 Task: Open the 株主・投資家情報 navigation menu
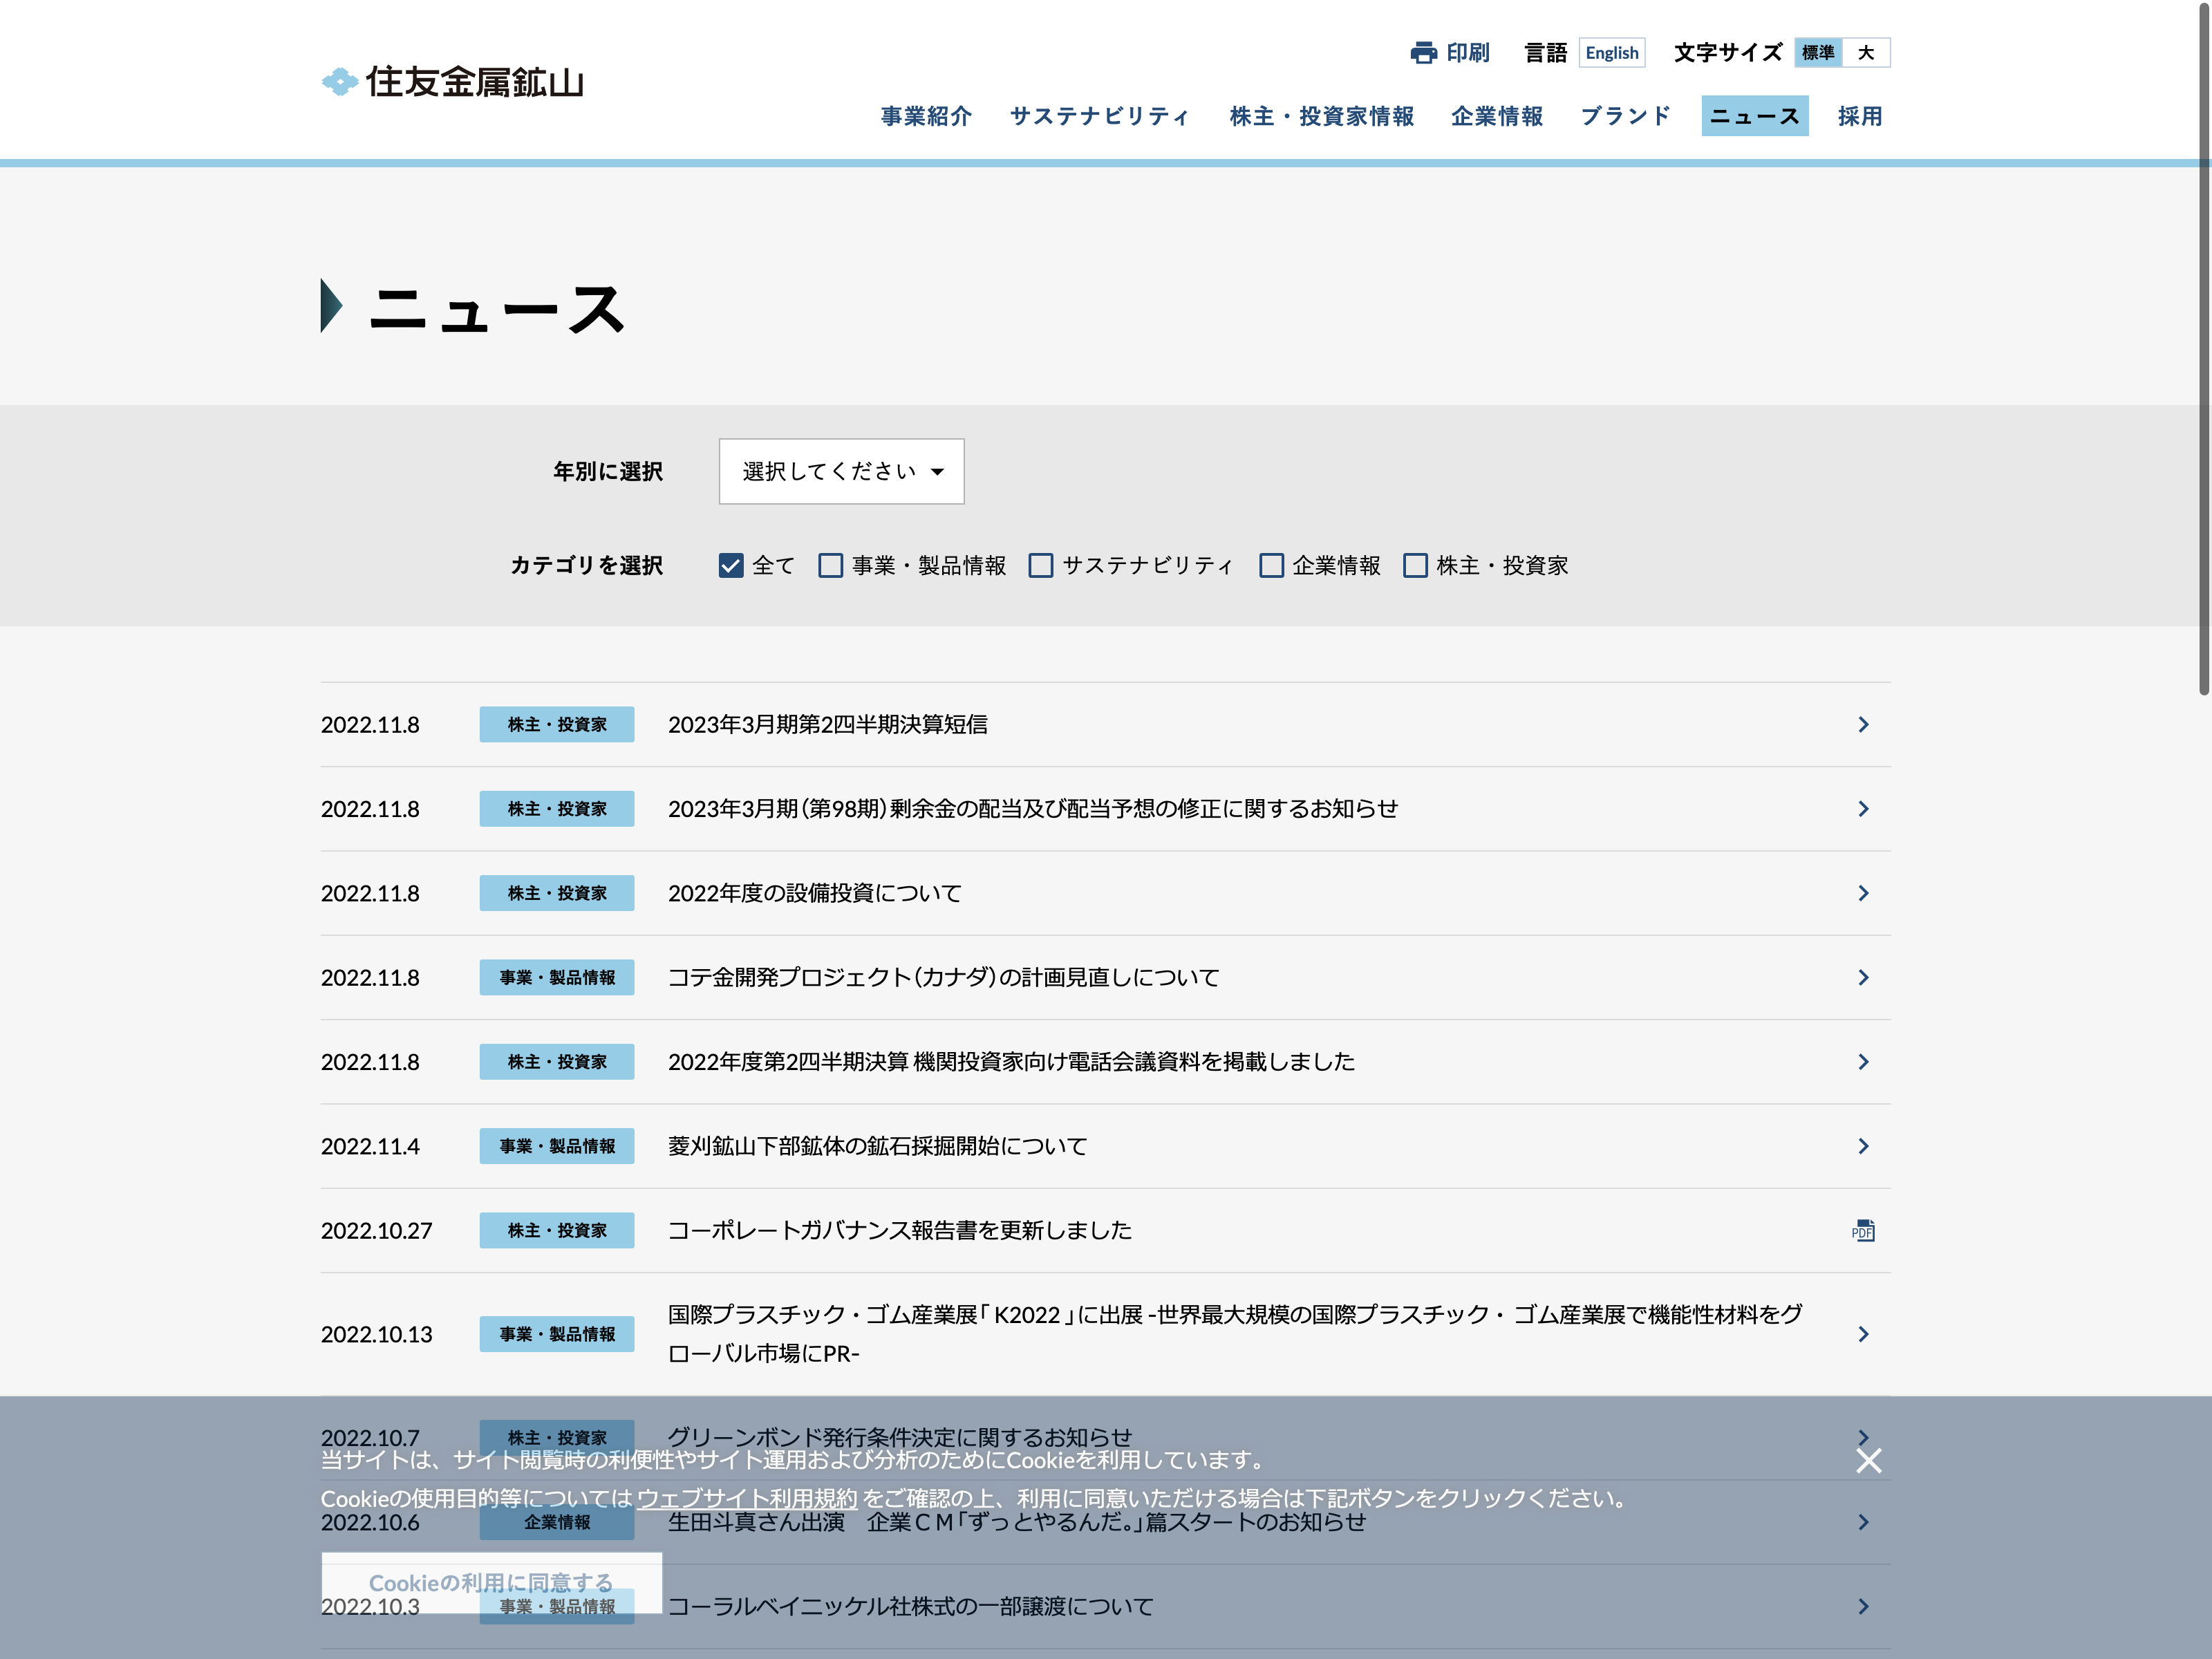pos(1321,117)
